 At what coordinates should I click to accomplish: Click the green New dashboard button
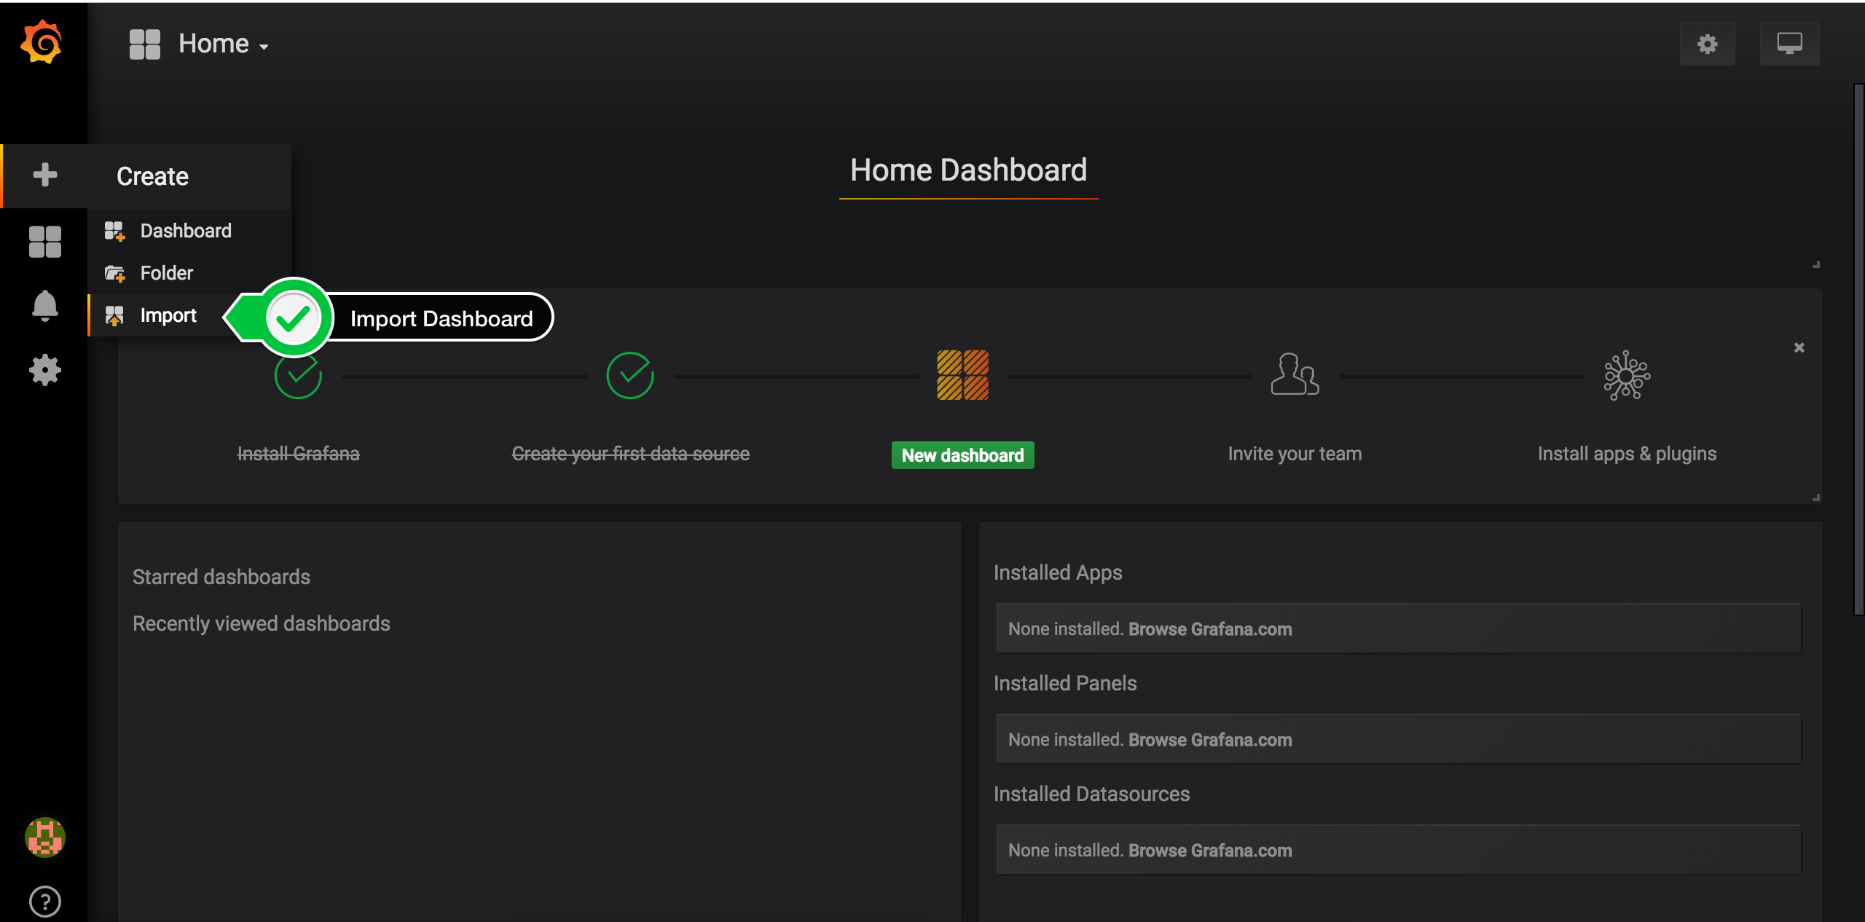(962, 455)
